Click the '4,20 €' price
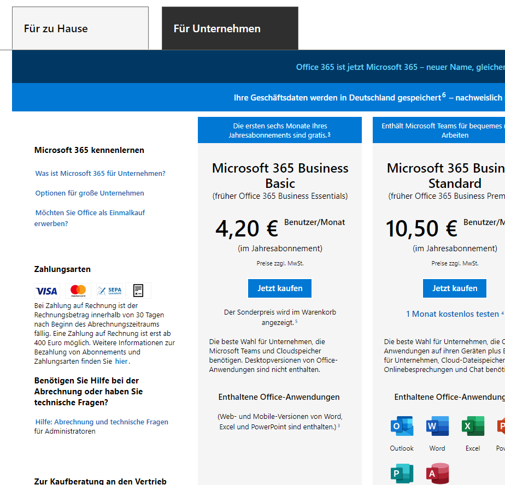The width and height of the screenshot is (505, 485). click(x=246, y=228)
